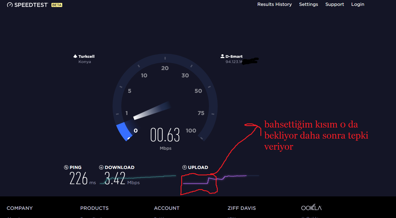Click the PING label
The height and width of the screenshot is (218, 396).
(x=76, y=167)
